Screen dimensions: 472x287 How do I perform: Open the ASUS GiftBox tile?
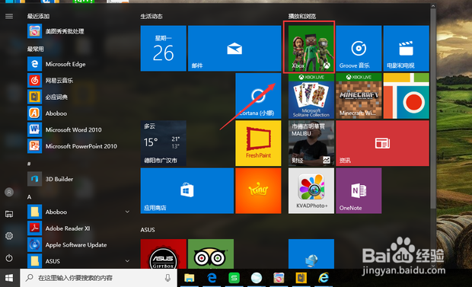(163, 254)
